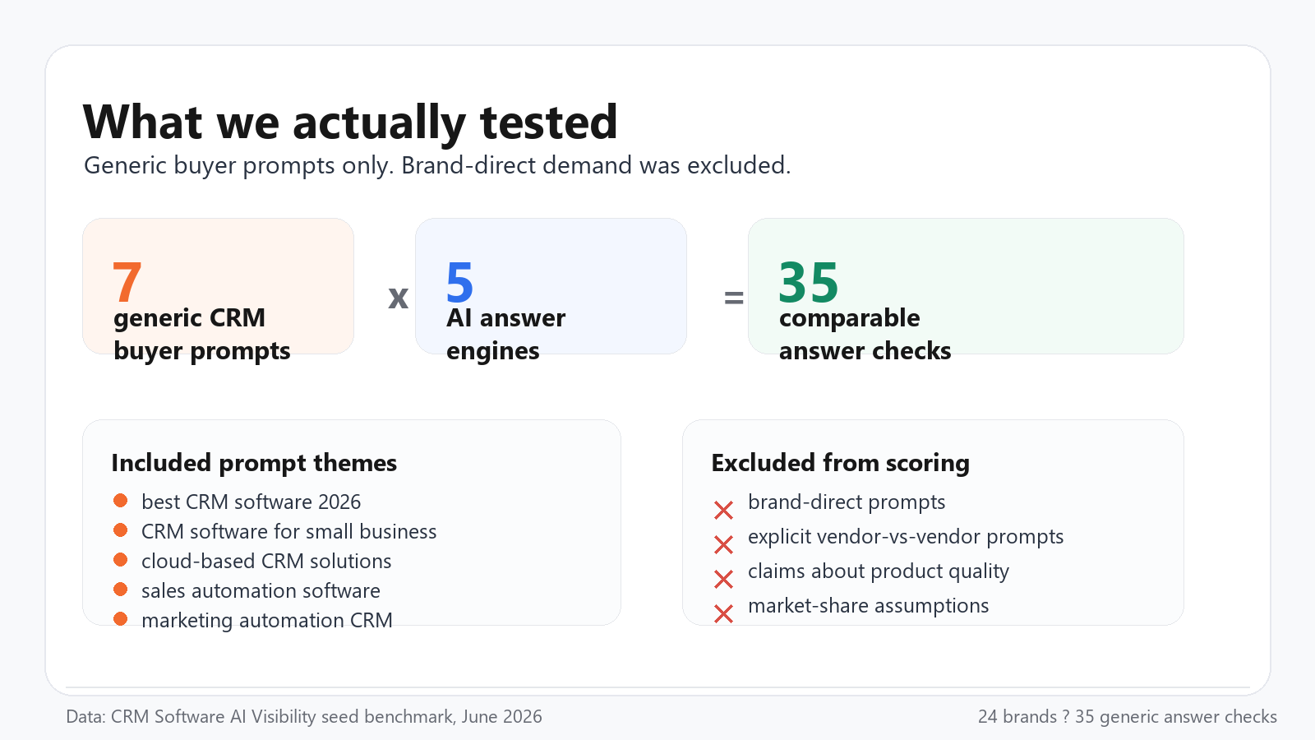Click the What we actually tested heading
1315x740 pixels.
(x=350, y=123)
